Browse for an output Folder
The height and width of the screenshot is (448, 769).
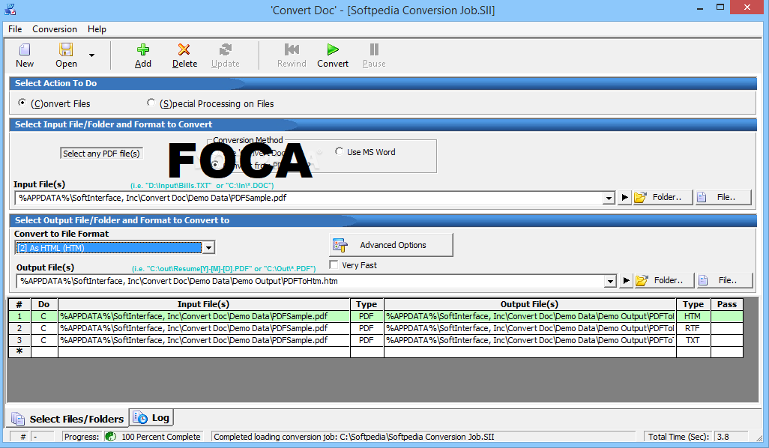coord(664,280)
